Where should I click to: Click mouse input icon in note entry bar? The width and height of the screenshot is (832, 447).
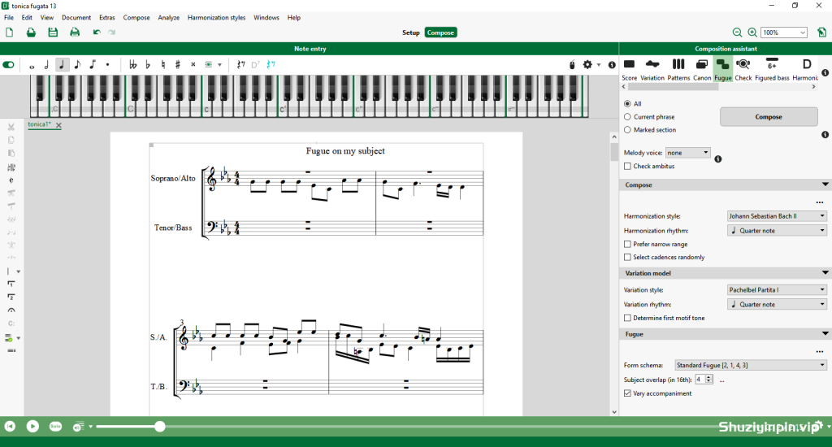572,65
